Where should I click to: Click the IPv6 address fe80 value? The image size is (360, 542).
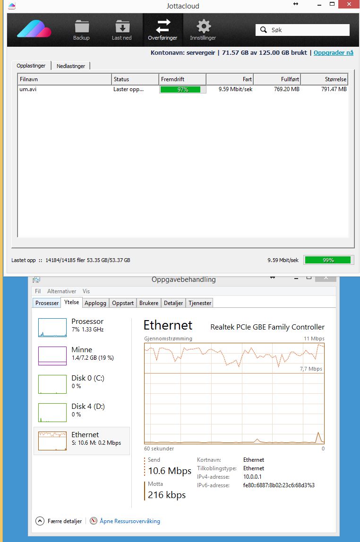coord(279,485)
